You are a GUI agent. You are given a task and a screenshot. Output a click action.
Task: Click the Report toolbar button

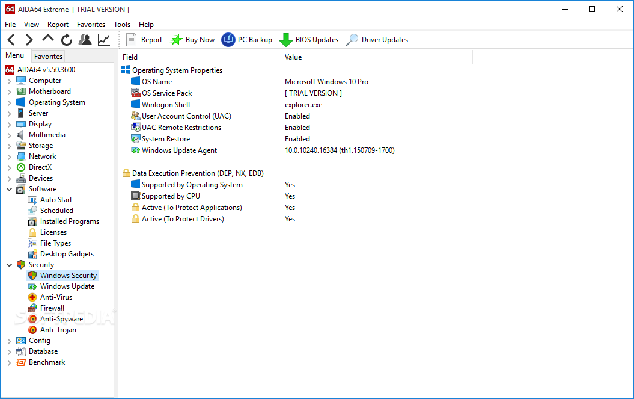point(144,40)
